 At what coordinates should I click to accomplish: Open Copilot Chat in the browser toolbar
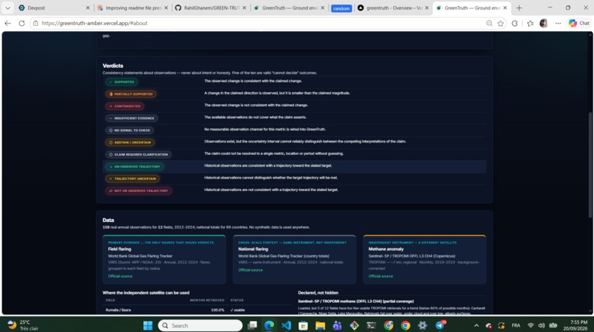pyautogui.click(x=579, y=23)
